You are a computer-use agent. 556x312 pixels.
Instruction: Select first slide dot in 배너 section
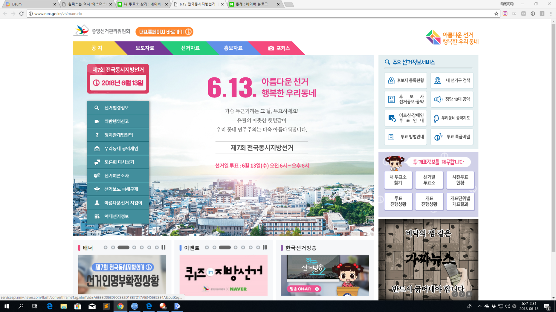[x=106, y=247]
